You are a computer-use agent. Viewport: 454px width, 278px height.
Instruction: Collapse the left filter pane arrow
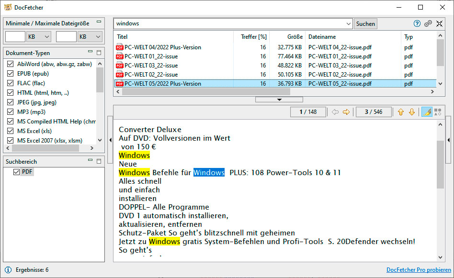click(x=110, y=140)
